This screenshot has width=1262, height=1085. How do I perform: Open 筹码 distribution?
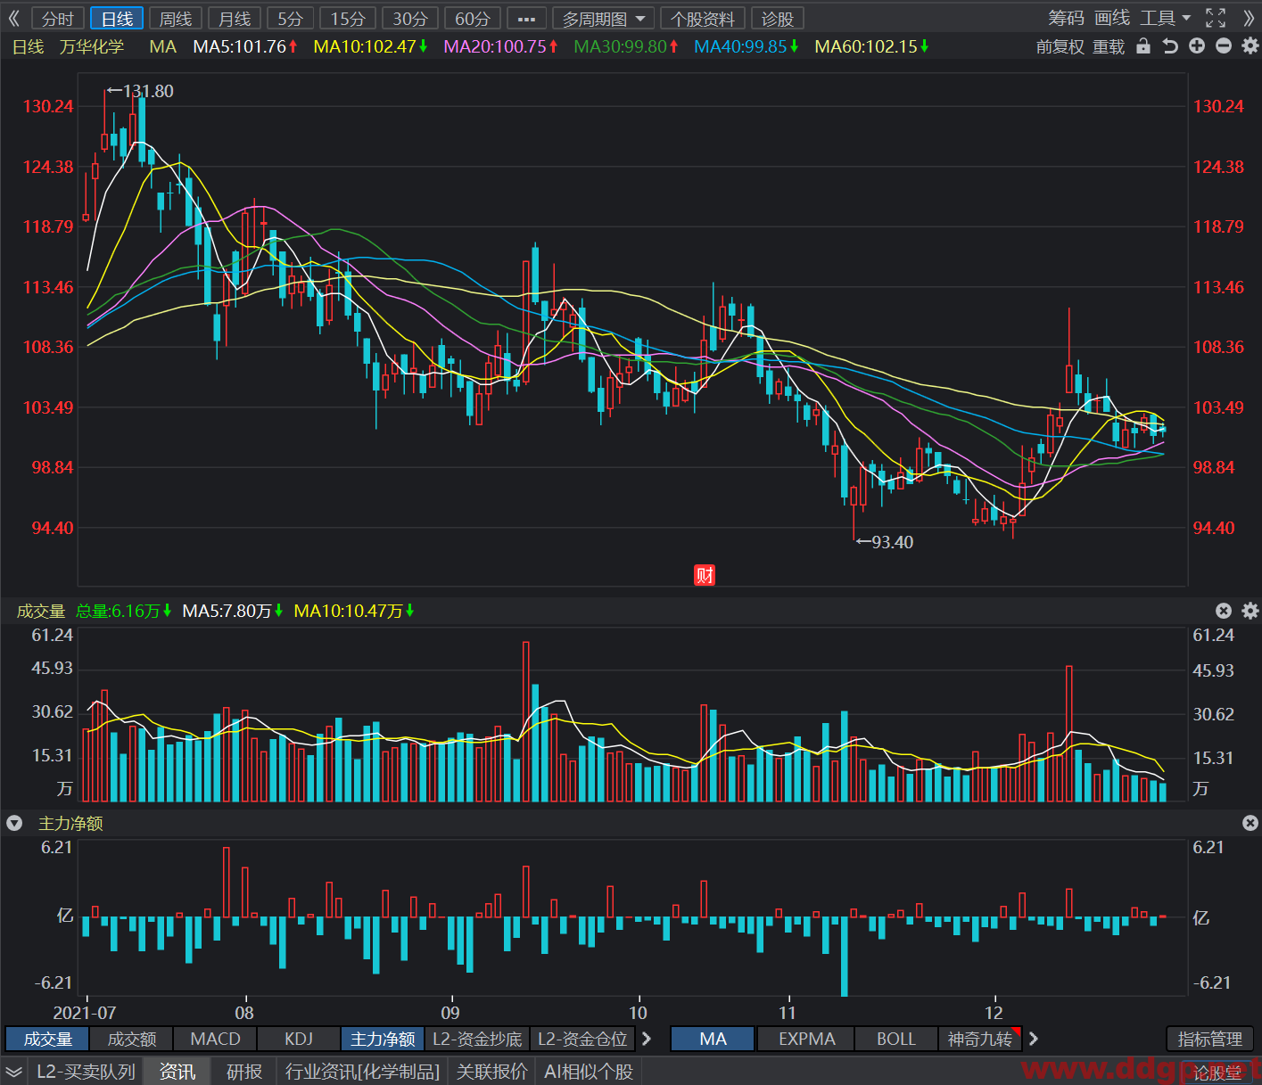tap(1066, 19)
